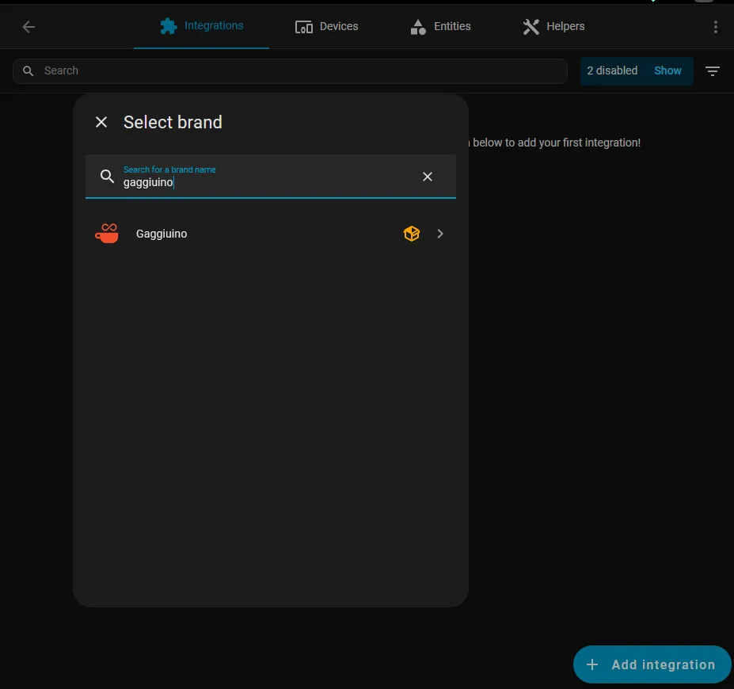Open the Integrations tab
Viewport: 734px width, 689px height.
pos(201,26)
